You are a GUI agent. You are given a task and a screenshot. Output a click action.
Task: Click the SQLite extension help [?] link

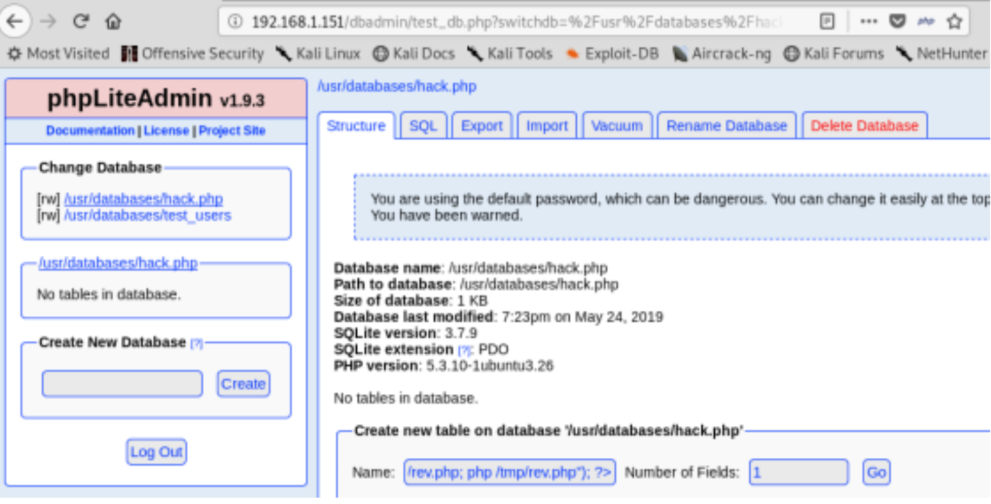point(464,350)
